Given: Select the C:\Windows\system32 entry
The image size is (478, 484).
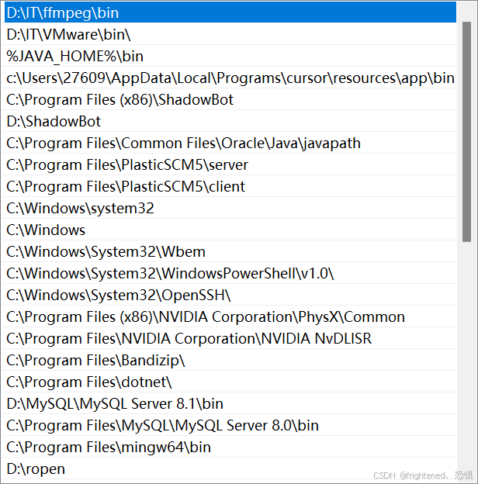Looking at the screenshot, I should (x=230, y=208).
